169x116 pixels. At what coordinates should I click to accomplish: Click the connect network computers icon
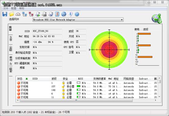[25, 14]
